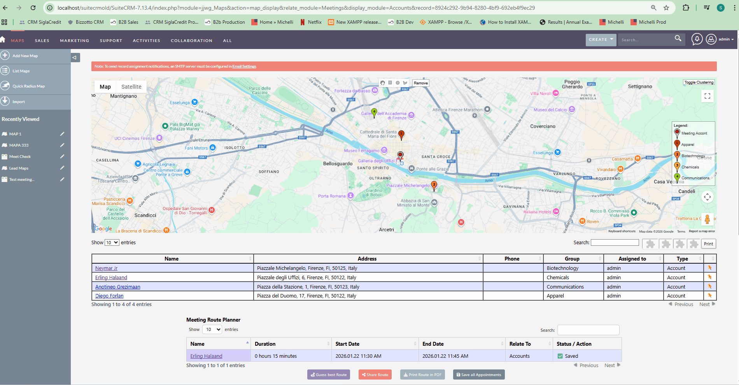
Task: Collapse the sidebar with the arrow icon
Action: [74, 58]
